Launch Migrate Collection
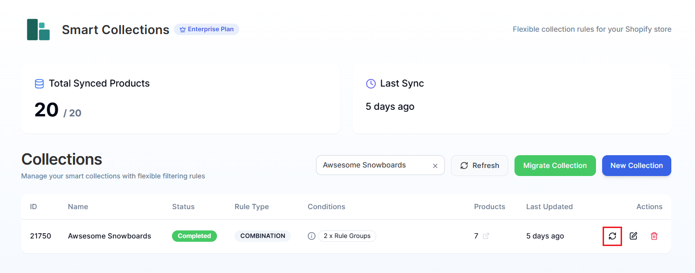The height and width of the screenshot is (273, 695). pyautogui.click(x=555, y=165)
